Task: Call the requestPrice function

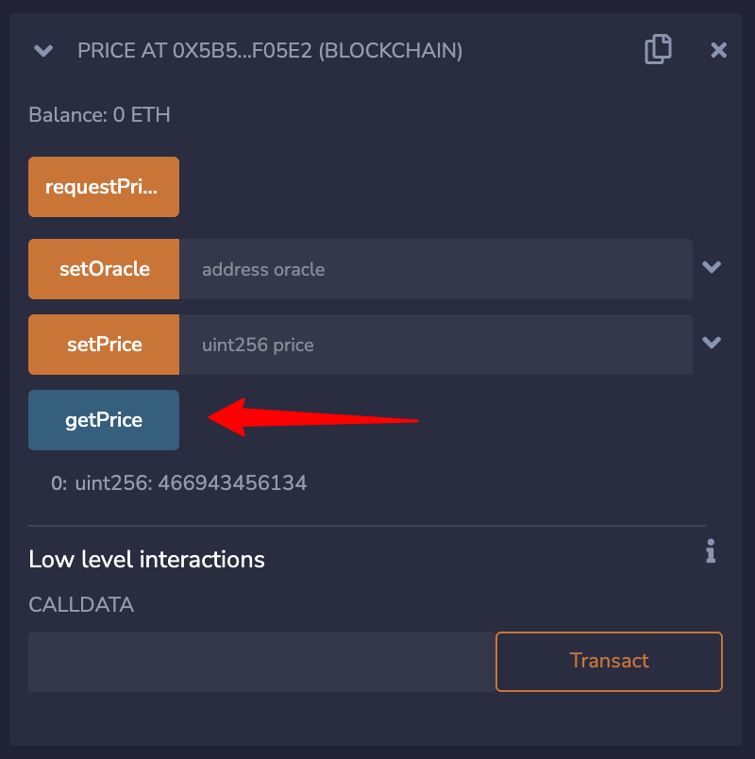Action: point(104,187)
